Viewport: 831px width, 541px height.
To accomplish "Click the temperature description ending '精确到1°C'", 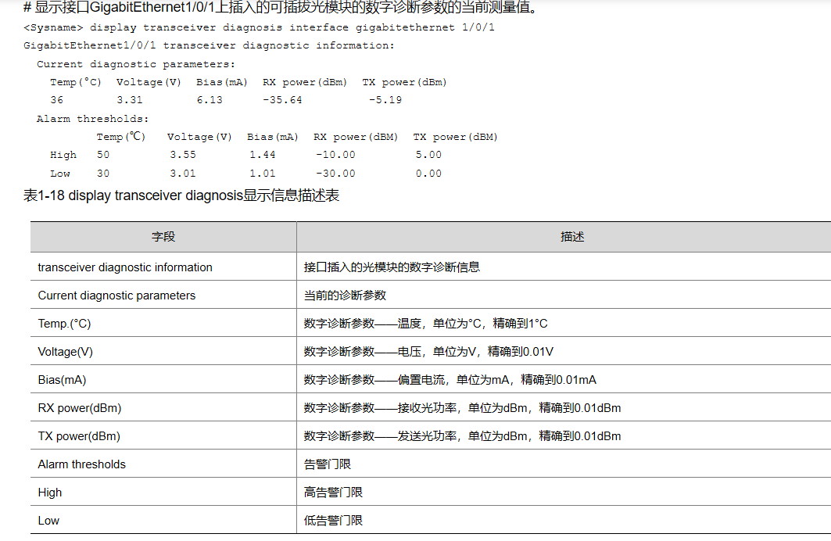I will click(425, 323).
